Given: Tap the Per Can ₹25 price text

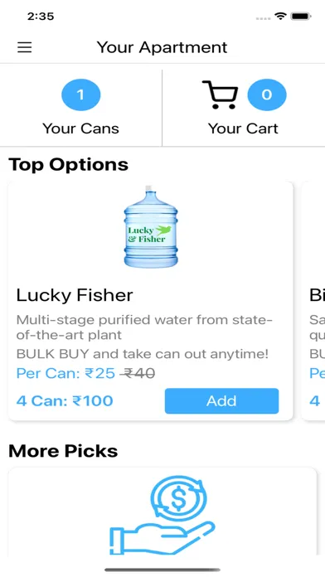Looking at the screenshot, I should click(x=65, y=374).
